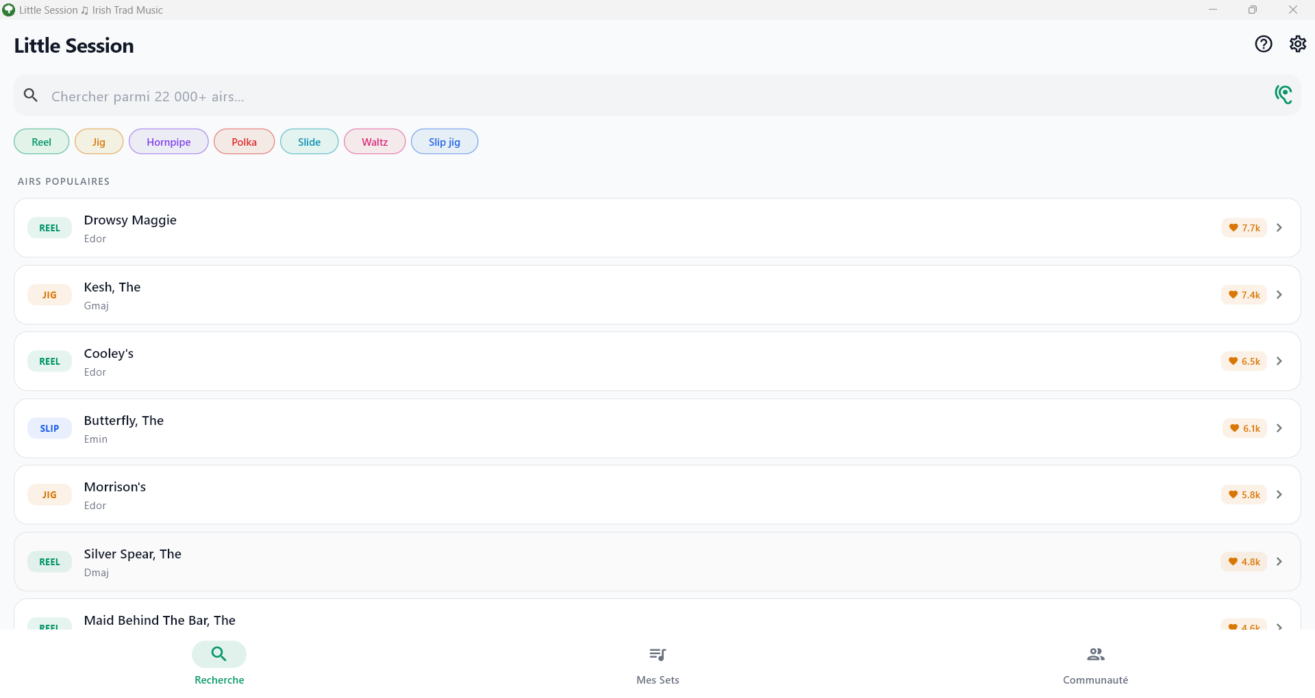Expand Drowsy Maggie using its chevron
Screen dimensions: 1315x698
[x=1279, y=228]
